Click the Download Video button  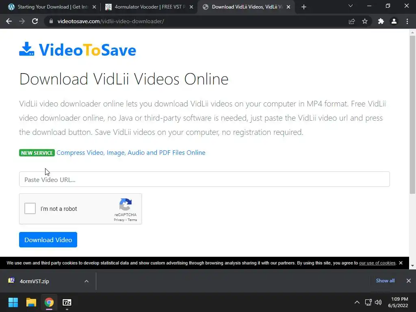point(48,240)
